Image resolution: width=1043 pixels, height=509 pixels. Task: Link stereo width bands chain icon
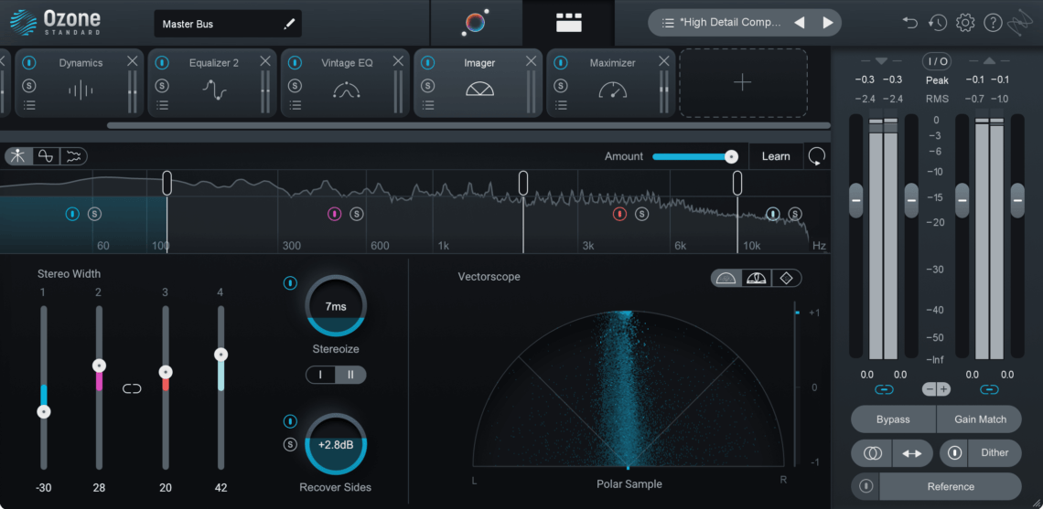coord(133,388)
